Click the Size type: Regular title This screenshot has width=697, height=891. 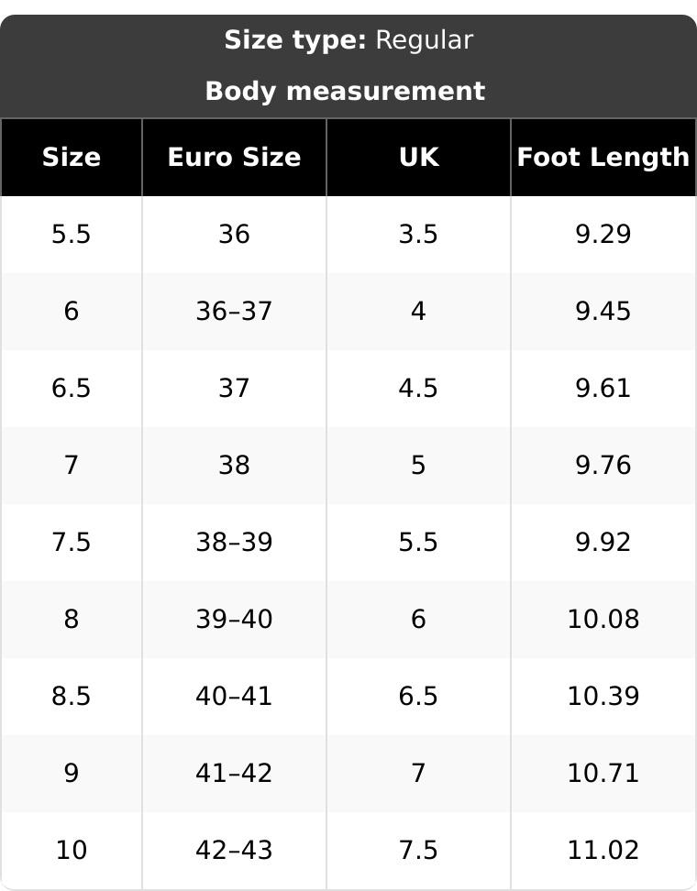[x=348, y=40]
